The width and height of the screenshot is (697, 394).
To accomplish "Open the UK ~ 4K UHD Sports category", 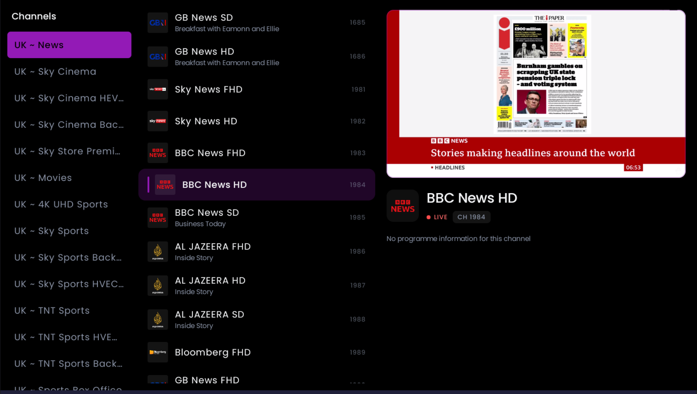I will [x=69, y=205].
